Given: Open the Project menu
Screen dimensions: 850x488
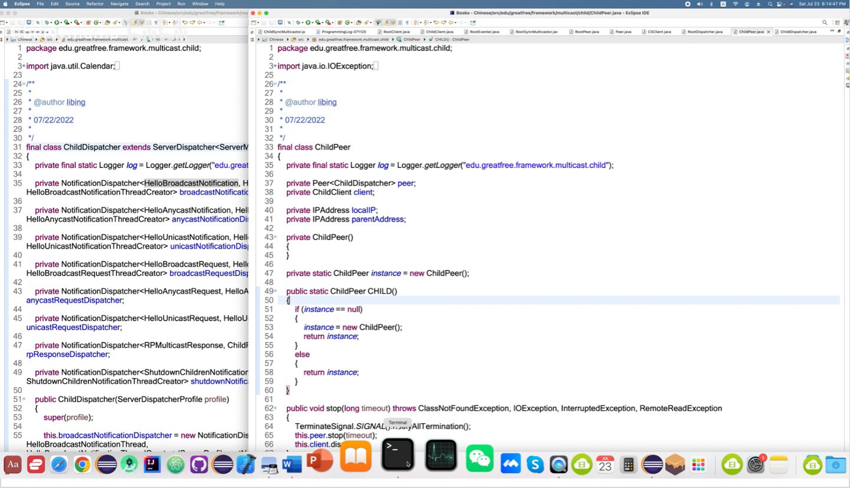Looking at the screenshot, I should (x=164, y=4).
